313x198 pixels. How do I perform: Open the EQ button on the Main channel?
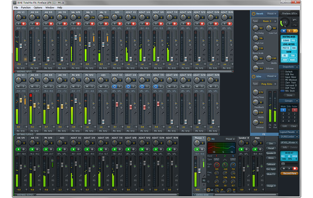(262, 180)
